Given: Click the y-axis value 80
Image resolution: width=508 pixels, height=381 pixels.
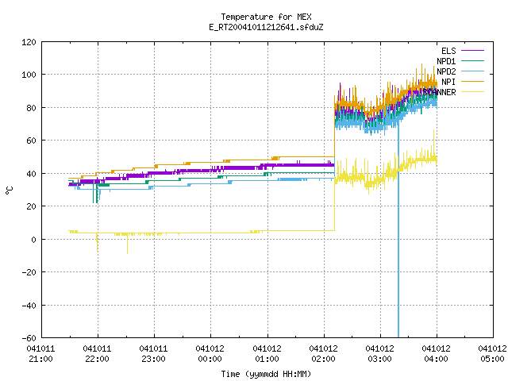Looking at the screenshot, I should 32,108.
